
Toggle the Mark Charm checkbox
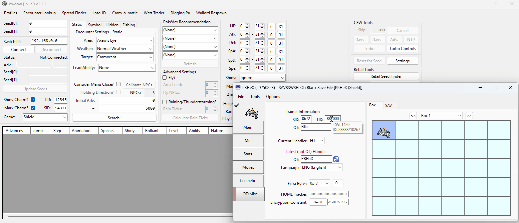[33, 108]
